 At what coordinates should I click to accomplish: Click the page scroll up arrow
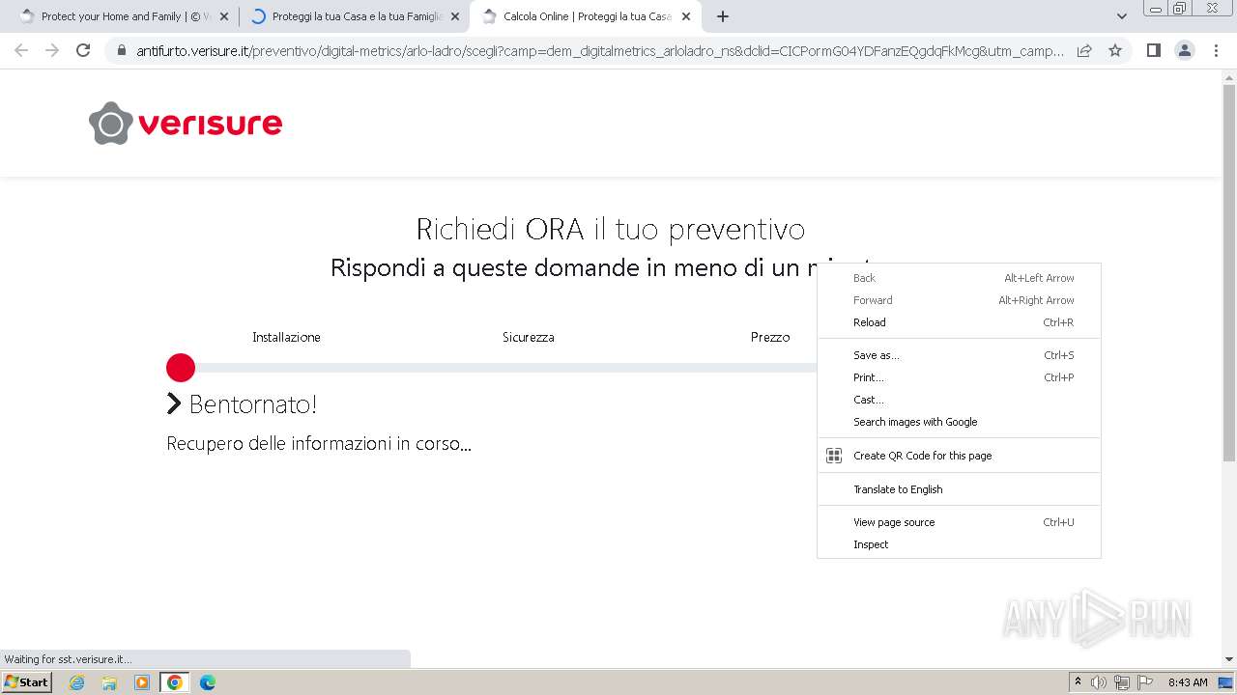(x=1229, y=77)
